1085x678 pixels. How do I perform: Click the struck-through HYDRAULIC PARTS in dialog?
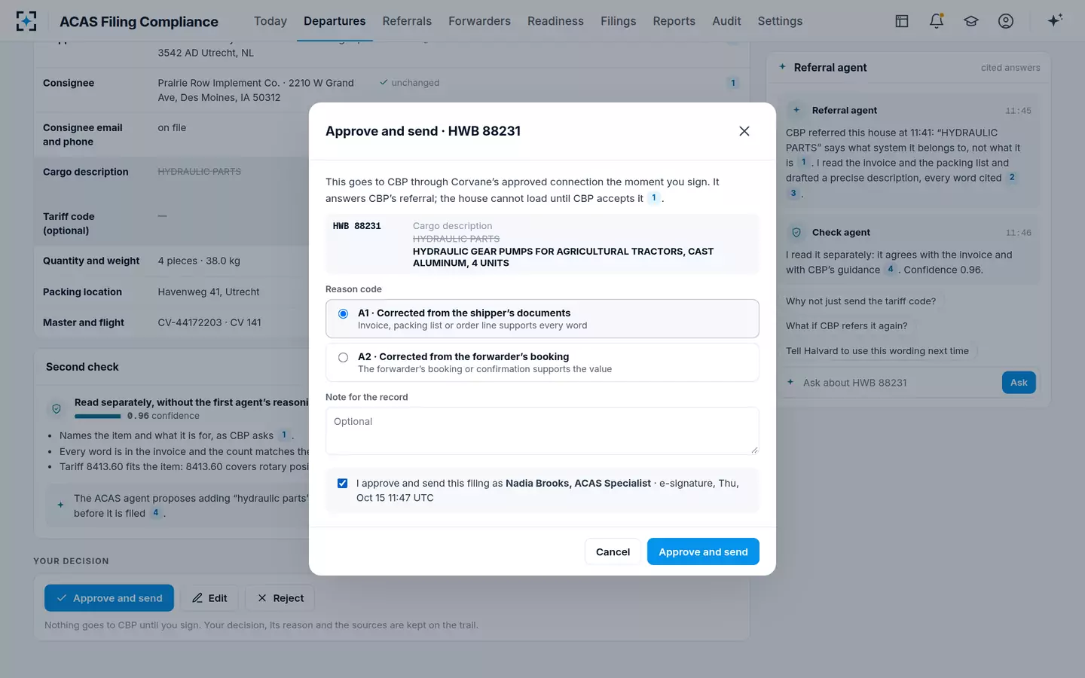click(x=456, y=239)
